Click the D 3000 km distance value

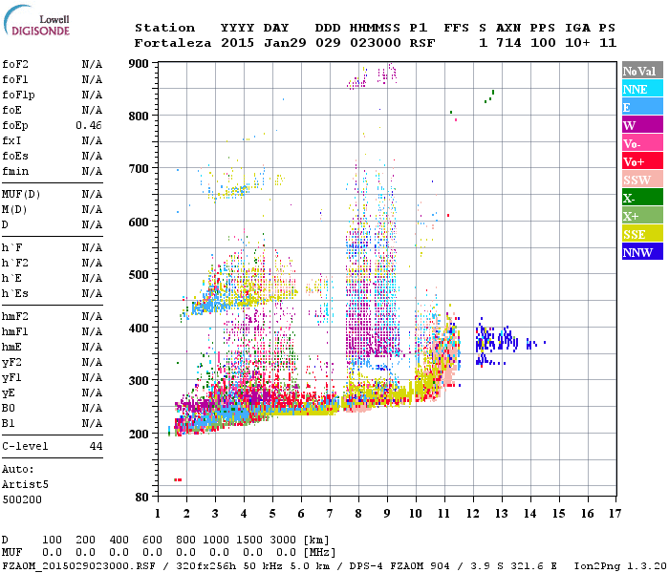coord(283,540)
